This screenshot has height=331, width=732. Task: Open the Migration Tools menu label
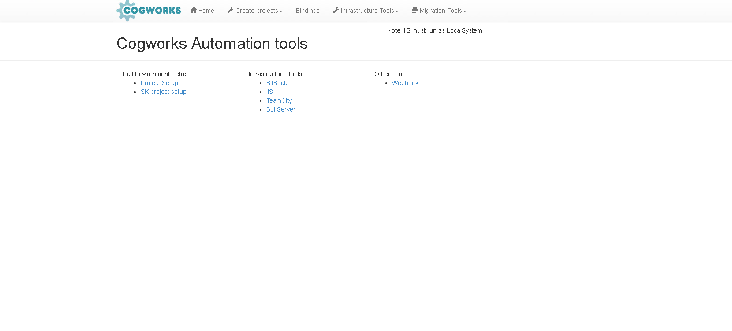click(441, 11)
